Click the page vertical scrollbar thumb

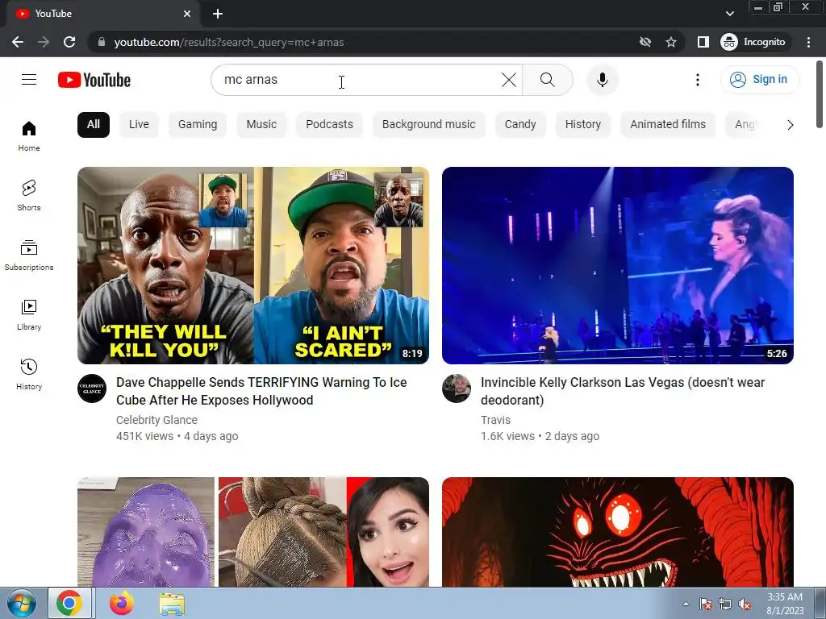[820, 95]
